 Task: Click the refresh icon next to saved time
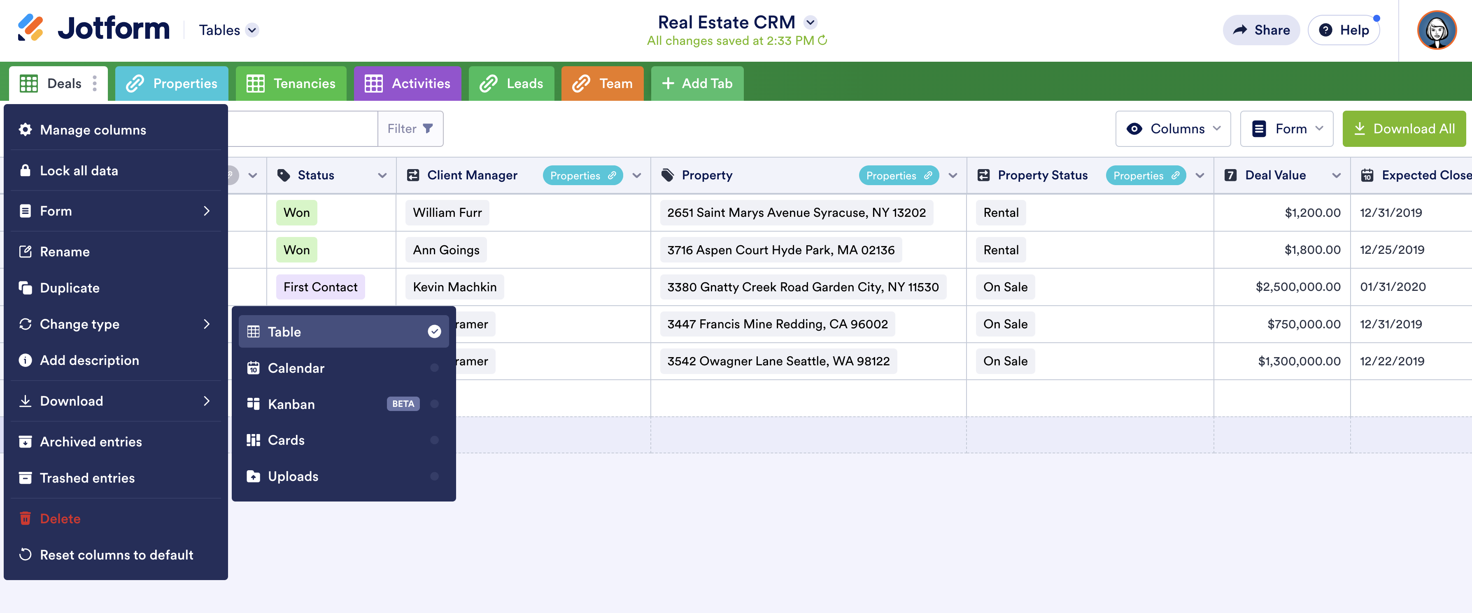[x=823, y=41]
